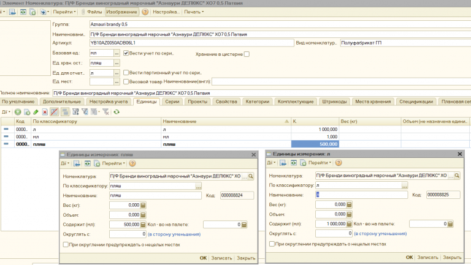Screen dimensions: 471x265
Task: Click the Артикул input field
Action: (191, 43)
